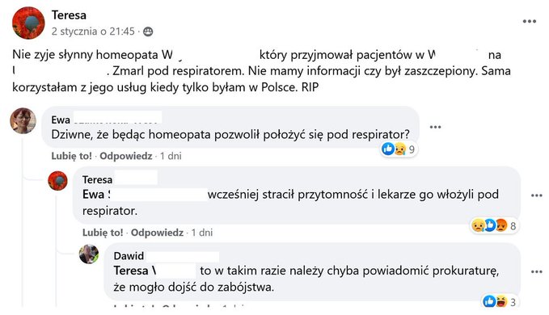
Task: Open the options dots beside Teresa's reply
Action: (536, 195)
